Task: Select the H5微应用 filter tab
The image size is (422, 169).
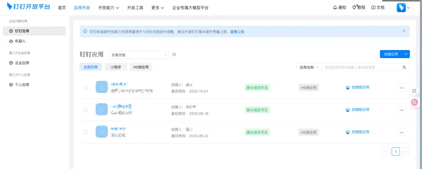Action: tap(141, 67)
